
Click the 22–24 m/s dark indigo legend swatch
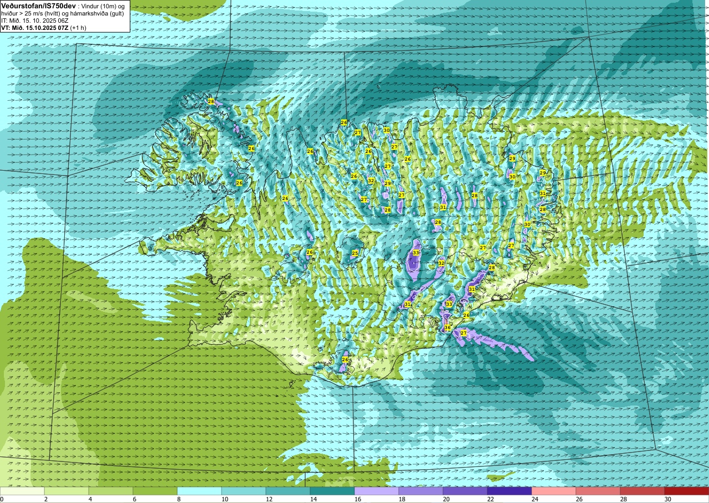click(510, 491)
